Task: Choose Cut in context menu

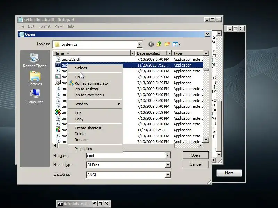Action: (78, 113)
